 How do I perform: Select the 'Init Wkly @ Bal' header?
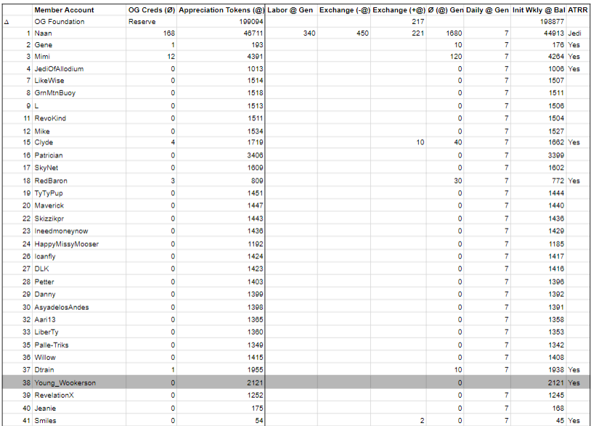click(539, 10)
